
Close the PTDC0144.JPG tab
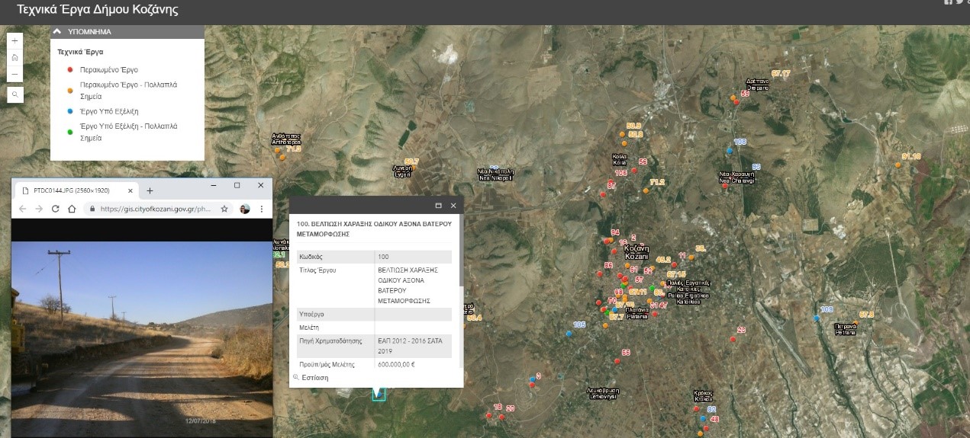click(130, 190)
